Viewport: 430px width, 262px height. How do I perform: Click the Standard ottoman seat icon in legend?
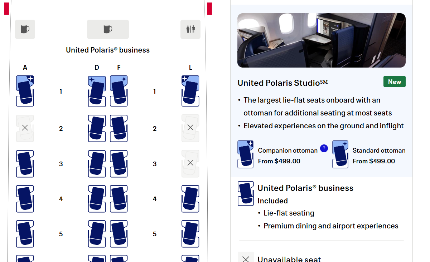(340, 154)
